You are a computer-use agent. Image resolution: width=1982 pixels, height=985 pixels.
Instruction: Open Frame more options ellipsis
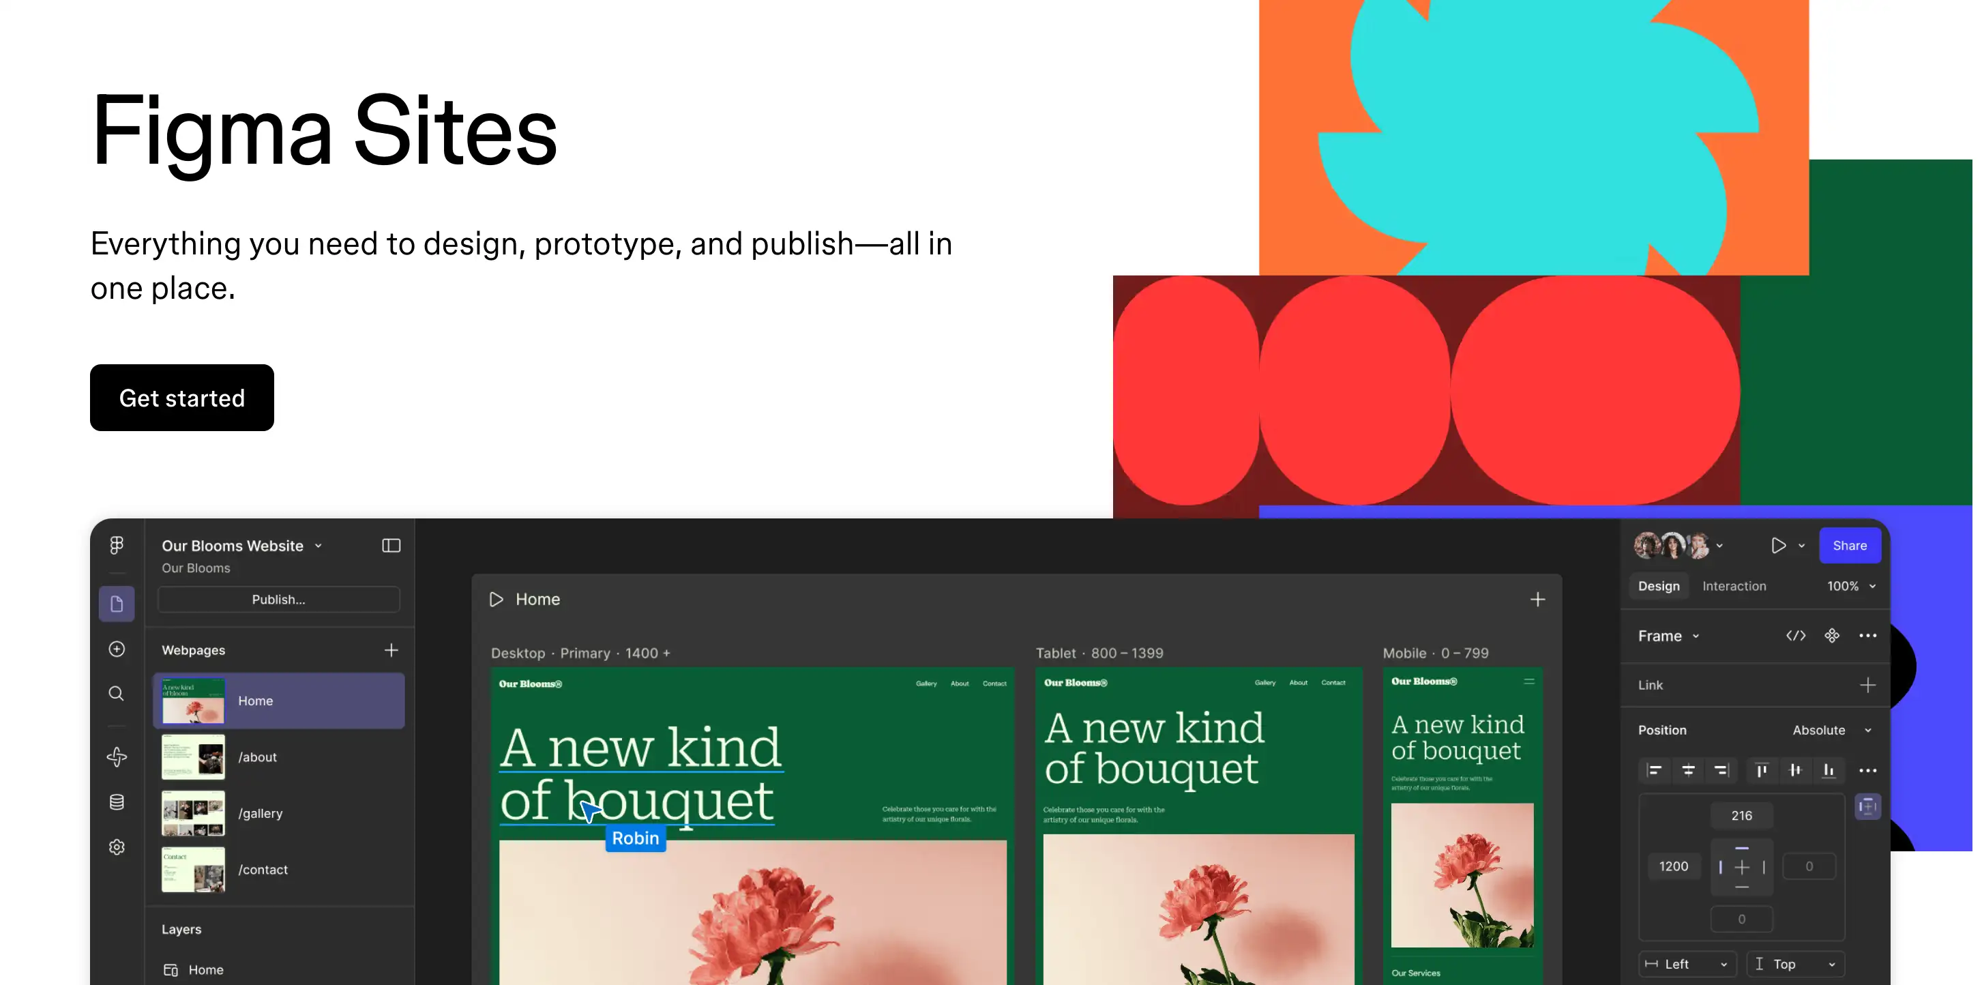coord(1867,635)
